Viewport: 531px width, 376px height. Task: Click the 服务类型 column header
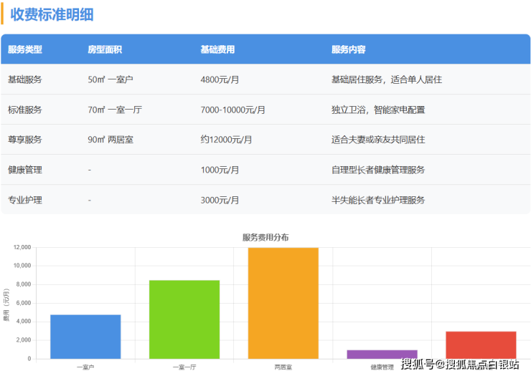pos(25,50)
